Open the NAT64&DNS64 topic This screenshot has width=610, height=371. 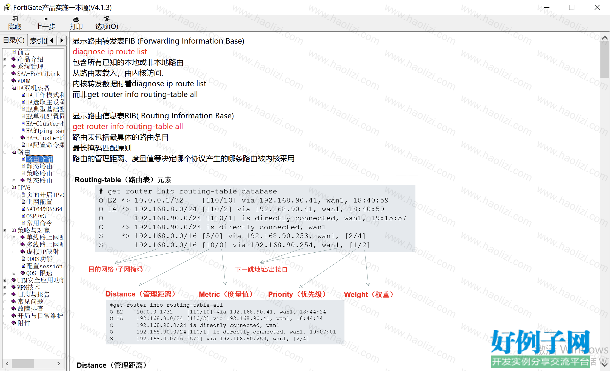tap(44, 209)
